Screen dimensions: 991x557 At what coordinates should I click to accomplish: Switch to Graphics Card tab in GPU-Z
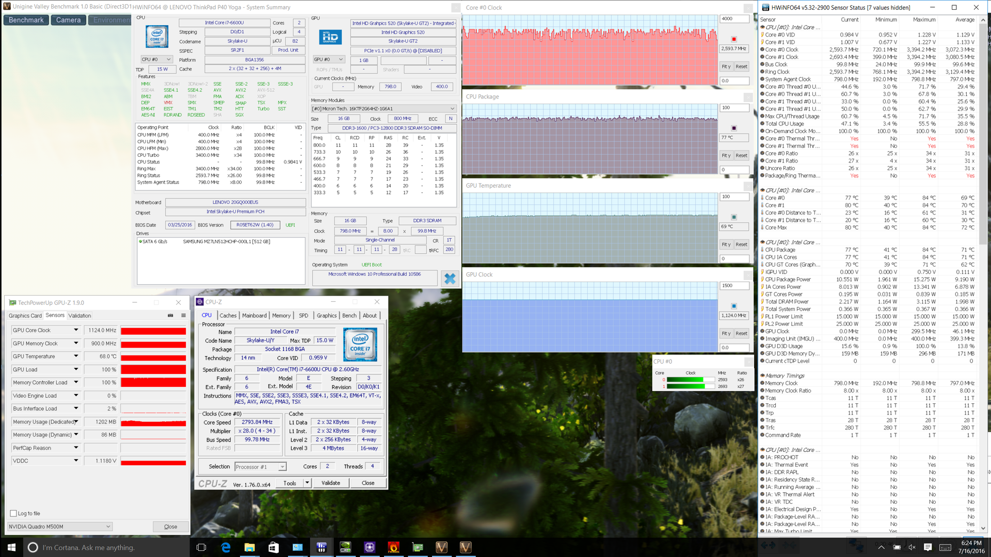25,316
